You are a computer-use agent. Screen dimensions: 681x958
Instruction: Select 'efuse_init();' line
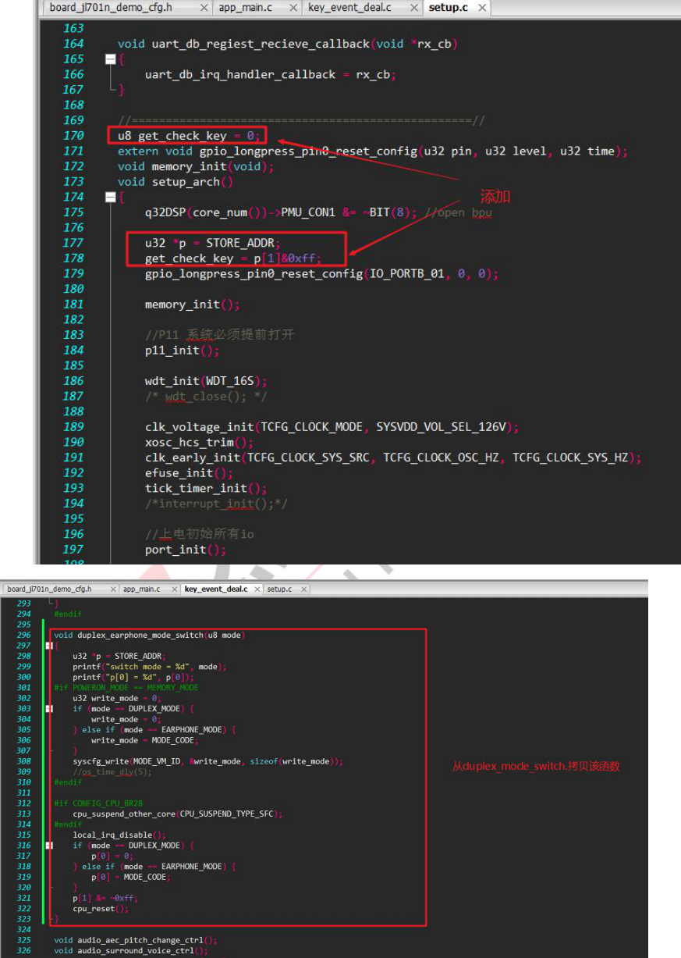click(190, 473)
